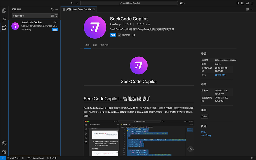Click the sync changes icon in status bar
This screenshot has width=256, height=160.
(18, 158)
